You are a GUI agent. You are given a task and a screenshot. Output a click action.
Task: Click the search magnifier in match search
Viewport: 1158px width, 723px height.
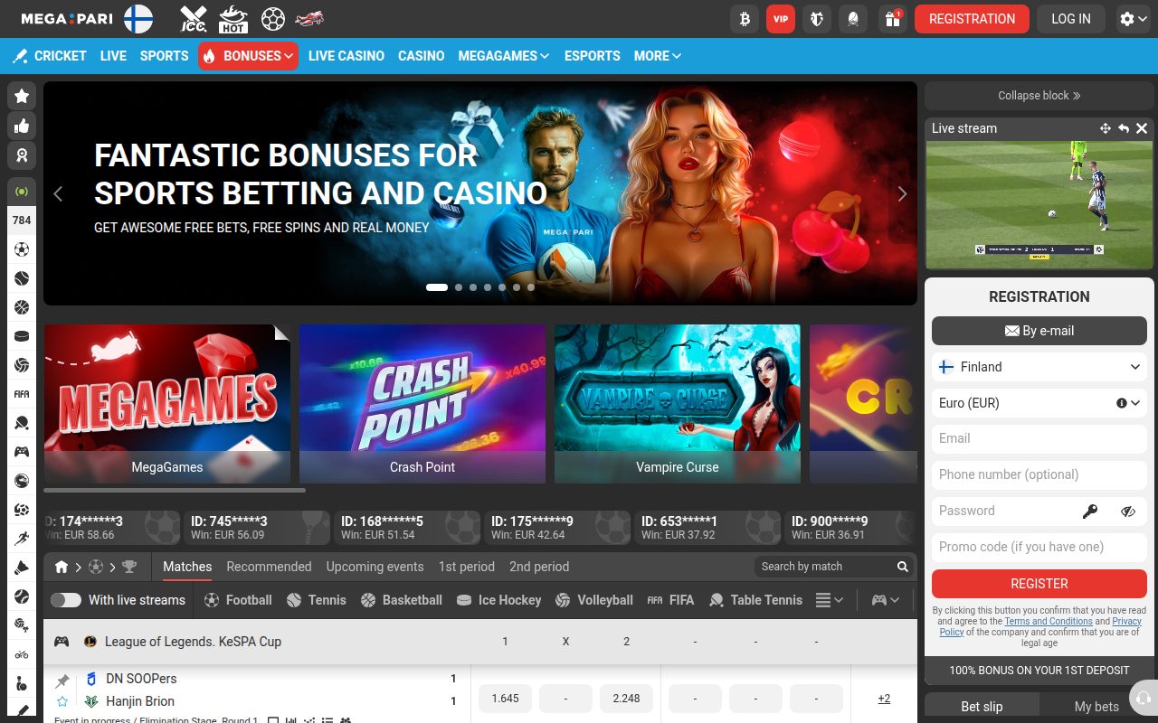click(x=902, y=567)
